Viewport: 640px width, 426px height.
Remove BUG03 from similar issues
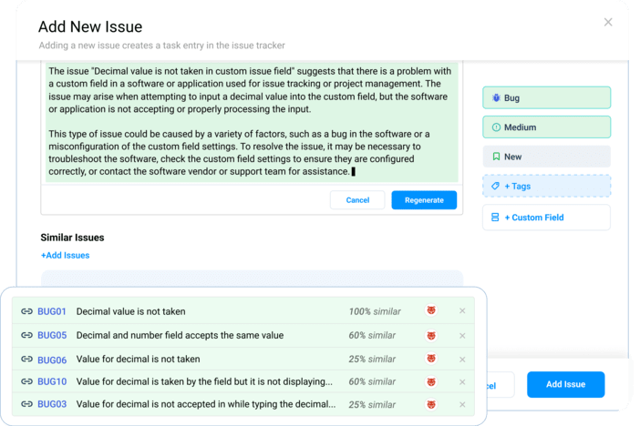(x=462, y=404)
